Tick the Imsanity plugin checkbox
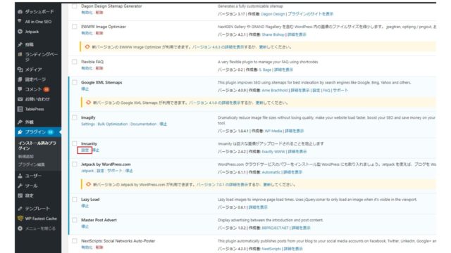 pyautogui.click(x=75, y=143)
